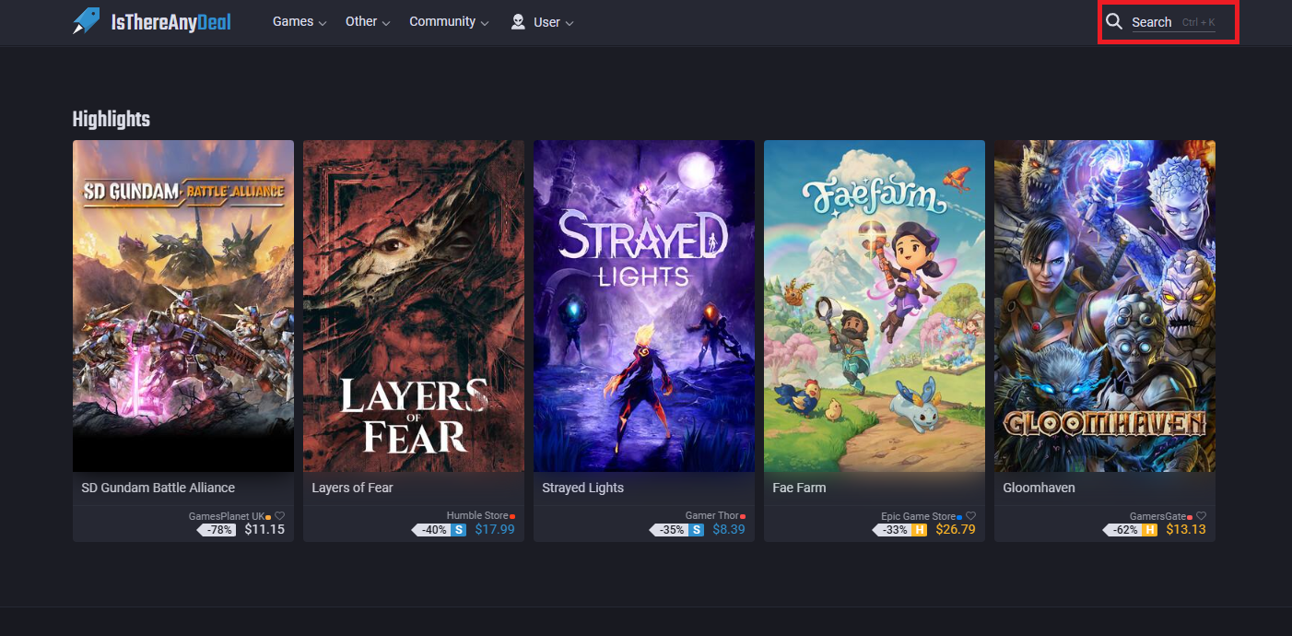Click the Highlights section heading
1292x636 pixels.
click(112, 119)
